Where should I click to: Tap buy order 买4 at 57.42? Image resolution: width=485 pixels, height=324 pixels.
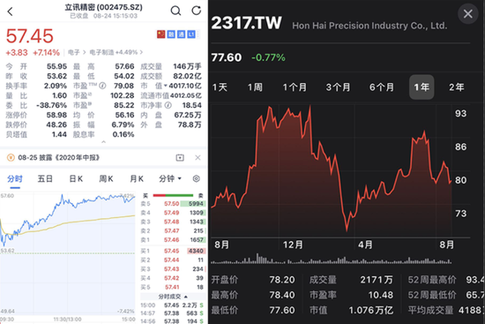click(172, 278)
